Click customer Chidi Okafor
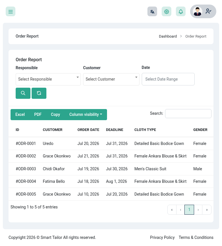Screen dimensions: 222x246 point(54,169)
